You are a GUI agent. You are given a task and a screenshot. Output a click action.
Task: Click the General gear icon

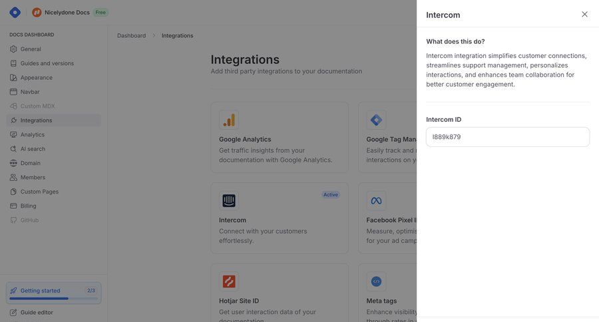[13, 49]
